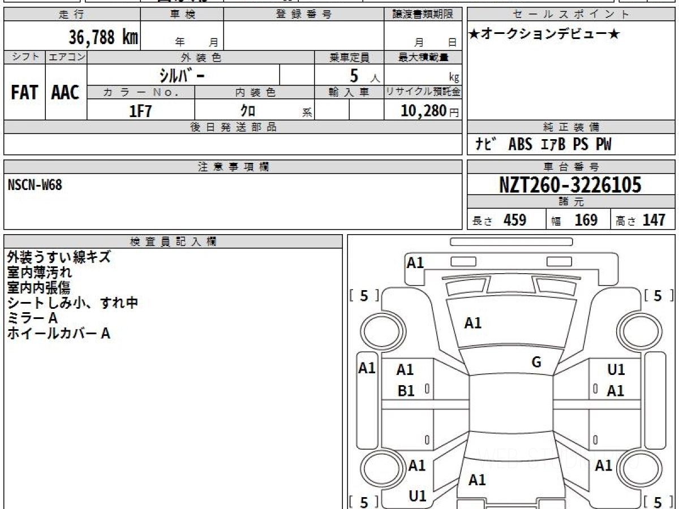Click the U1 mark on the right front door
Viewport: 679px width, 509px height.
pos(616,370)
